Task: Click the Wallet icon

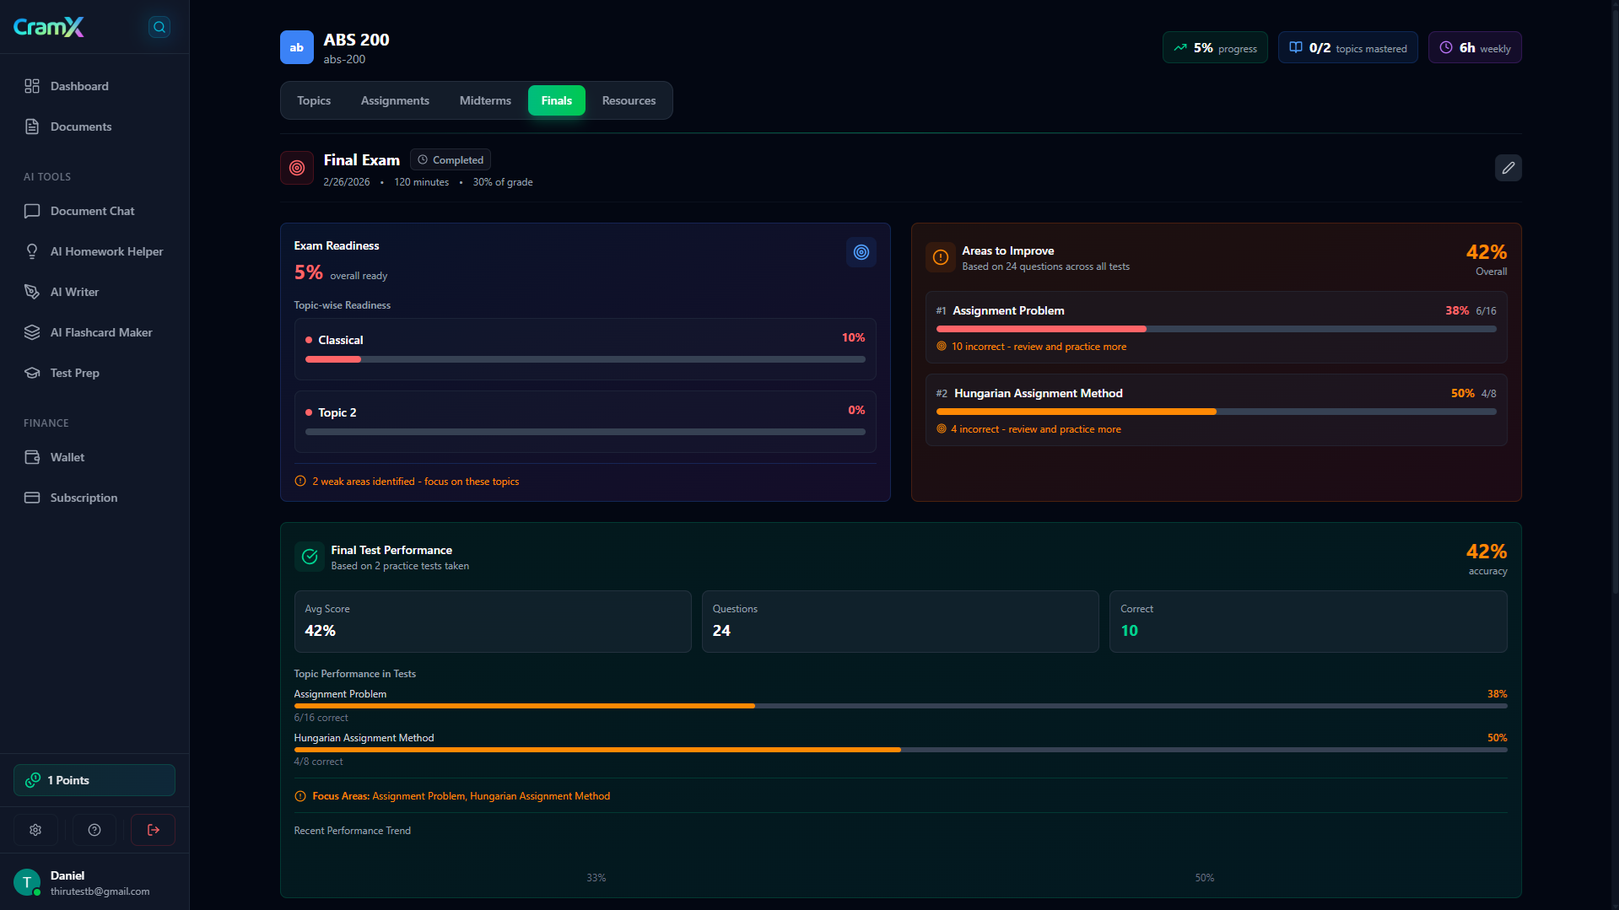Action: coord(32,457)
